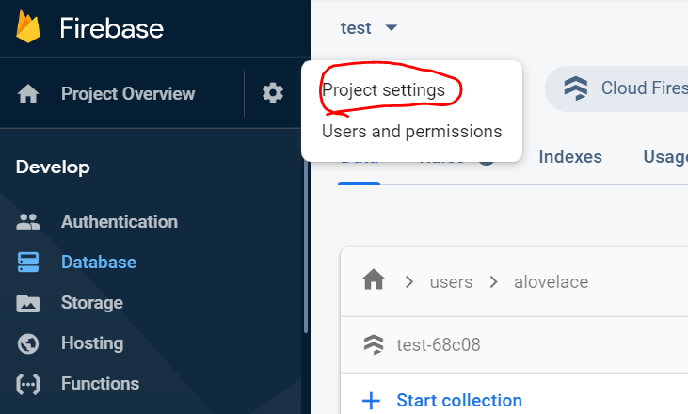Viewport: 688px width, 414px height.
Task: Click the Database icon in sidebar
Action: tap(28, 262)
